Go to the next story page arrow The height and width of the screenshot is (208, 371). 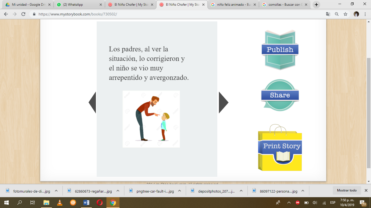click(x=224, y=102)
